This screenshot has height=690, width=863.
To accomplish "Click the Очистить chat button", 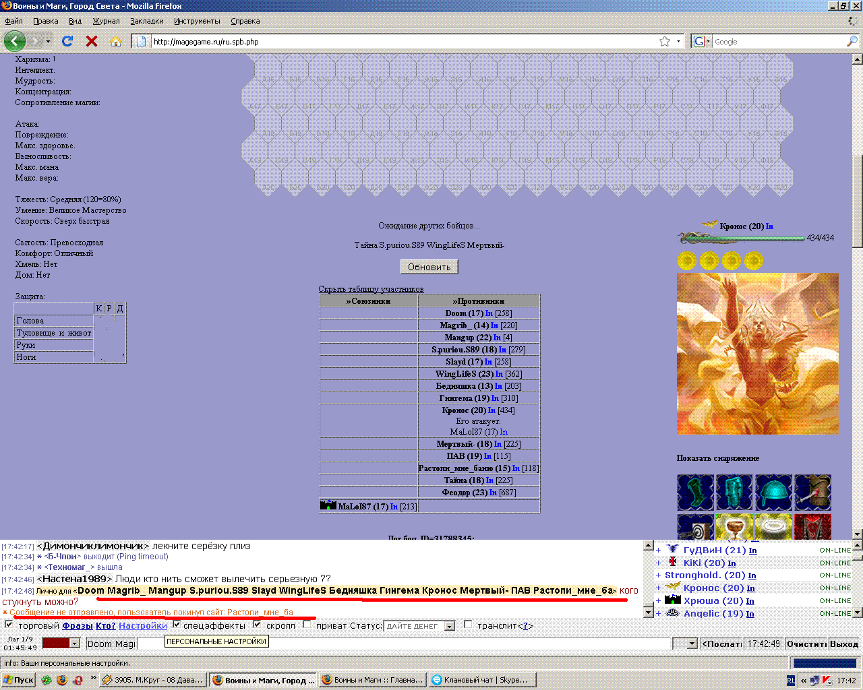I will (806, 644).
